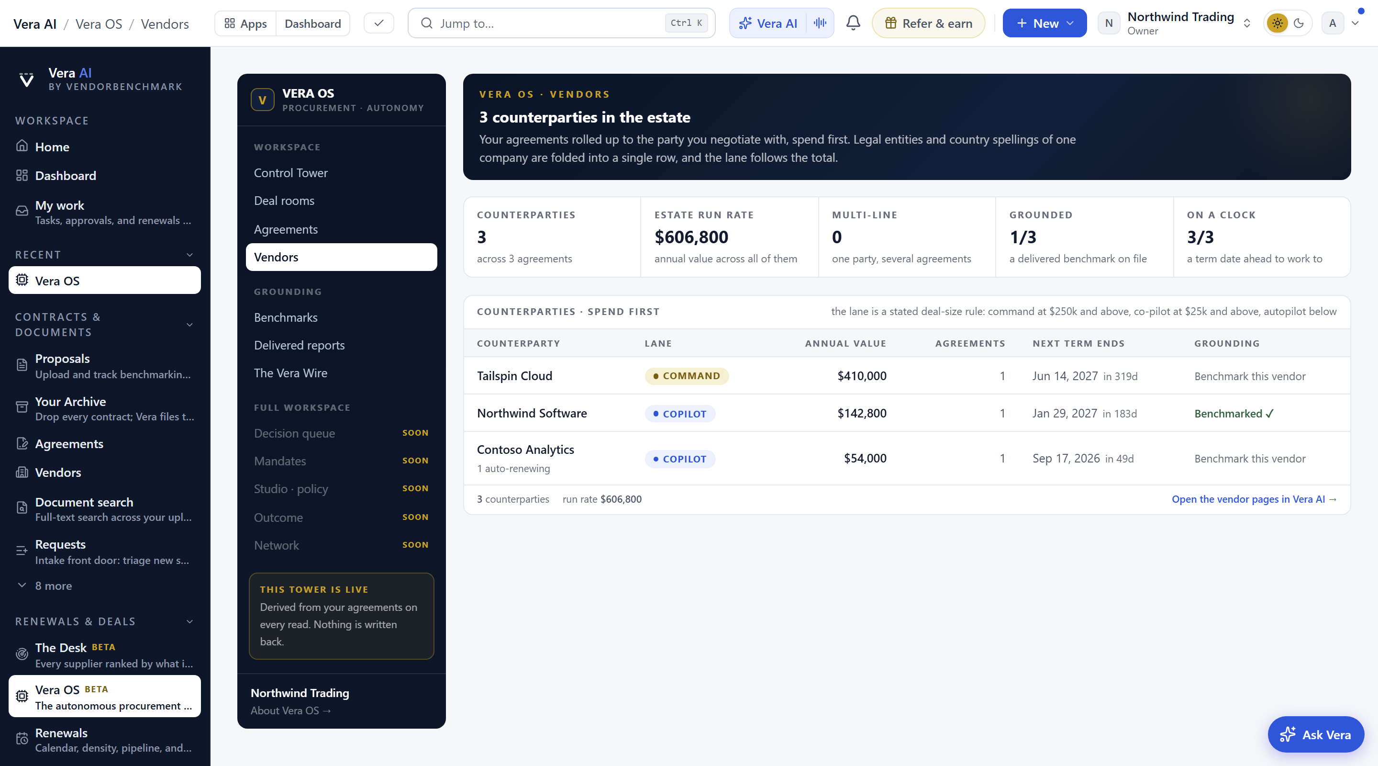This screenshot has height=766, width=1378.
Task: Switch to dark theme moon toggle
Action: 1299,23
